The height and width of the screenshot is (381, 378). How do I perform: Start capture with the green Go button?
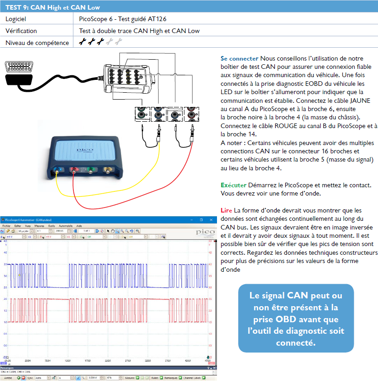(19, 378)
